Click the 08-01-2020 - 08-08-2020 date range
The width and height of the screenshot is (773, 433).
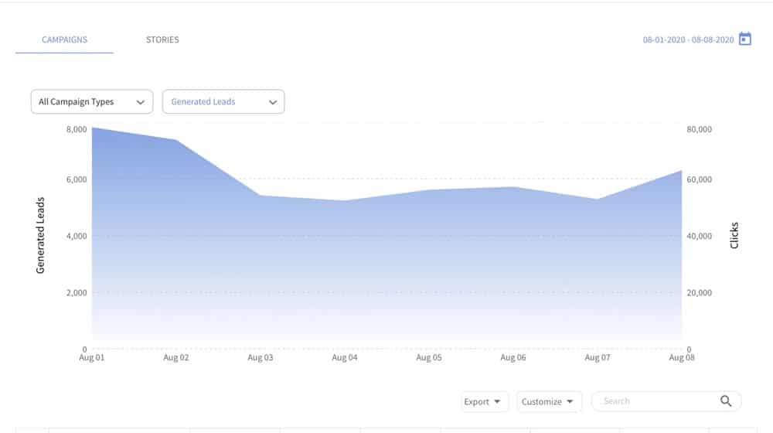click(x=688, y=40)
